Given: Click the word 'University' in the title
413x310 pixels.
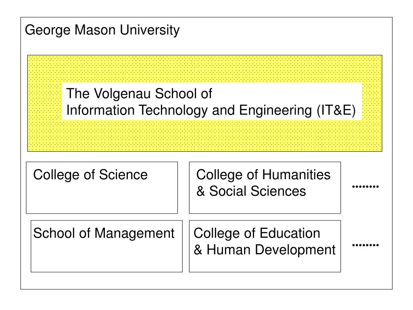Looking at the screenshot, I should (x=150, y=30).
